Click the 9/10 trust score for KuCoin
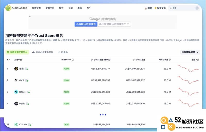206x132 pixels. [x=66, y=125]
